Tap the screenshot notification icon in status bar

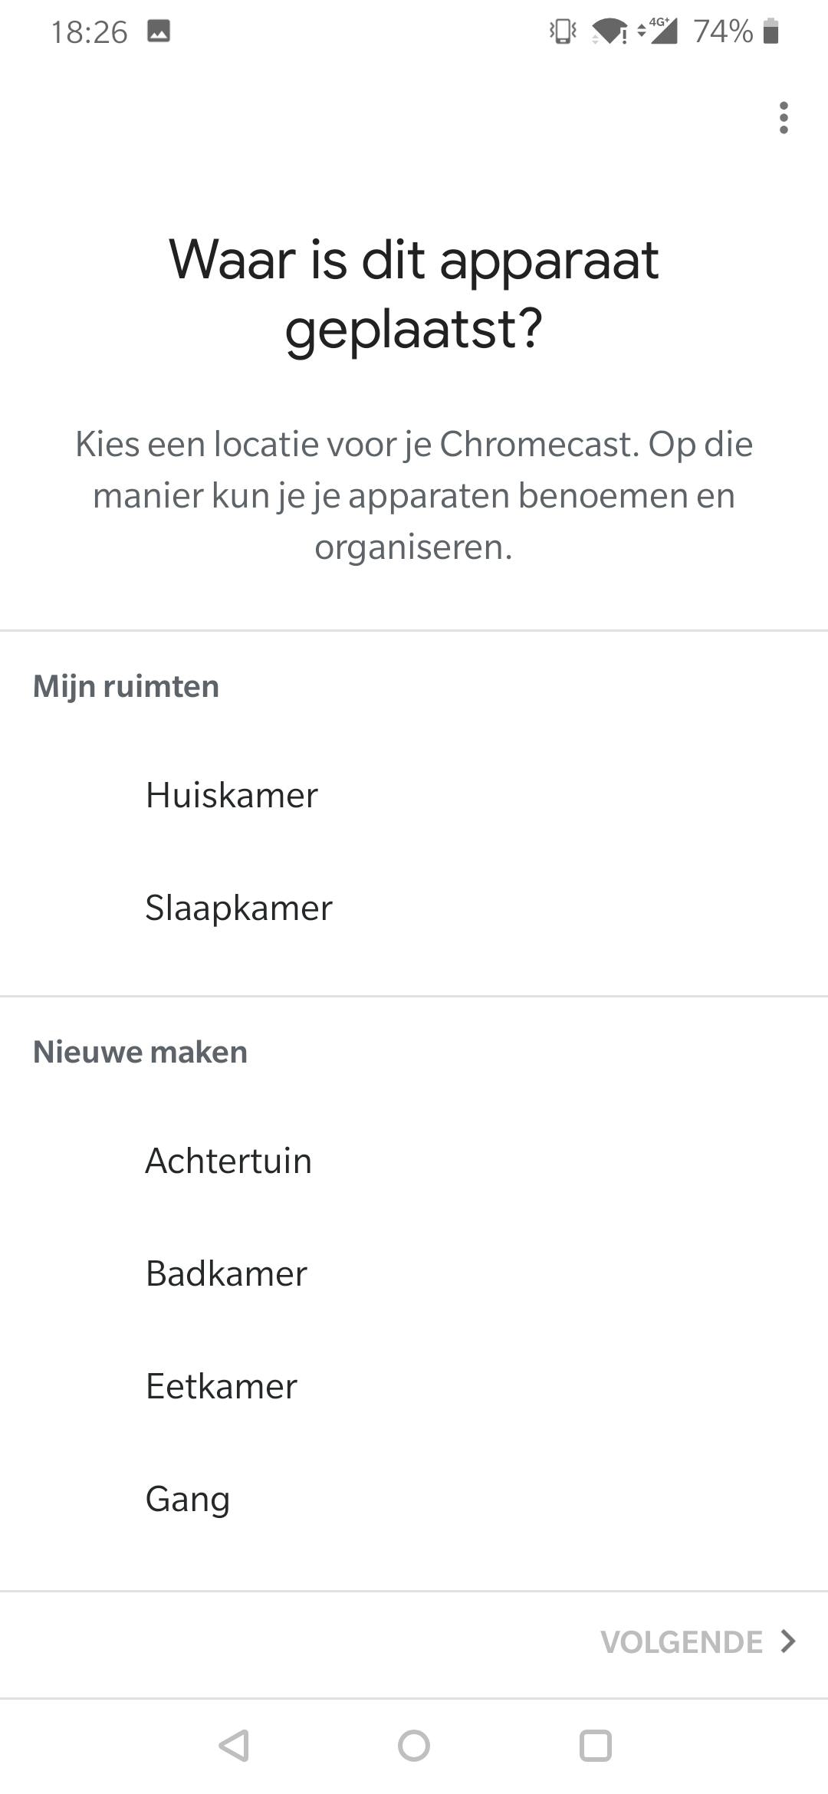pos(159,31)
